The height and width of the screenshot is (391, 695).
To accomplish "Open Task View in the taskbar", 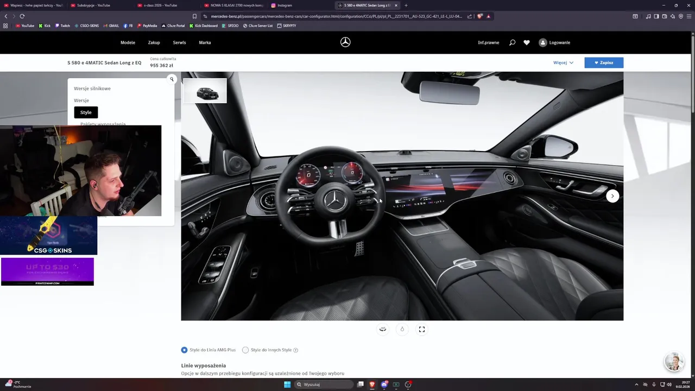I will [x=360, y=384].
